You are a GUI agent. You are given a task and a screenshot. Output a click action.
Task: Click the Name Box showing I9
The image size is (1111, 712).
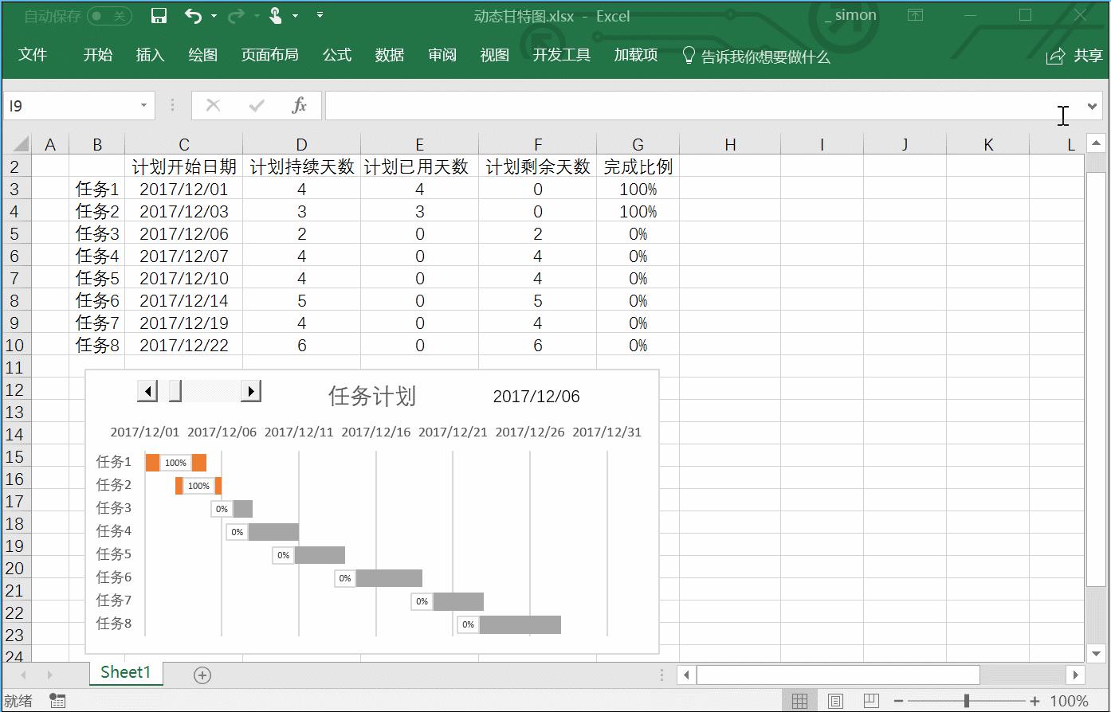point(71,106)
